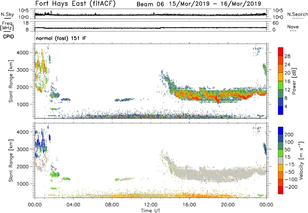The image size is (308, 213).
Task: Click the '-50' velocity scale value
Action: 290,172
